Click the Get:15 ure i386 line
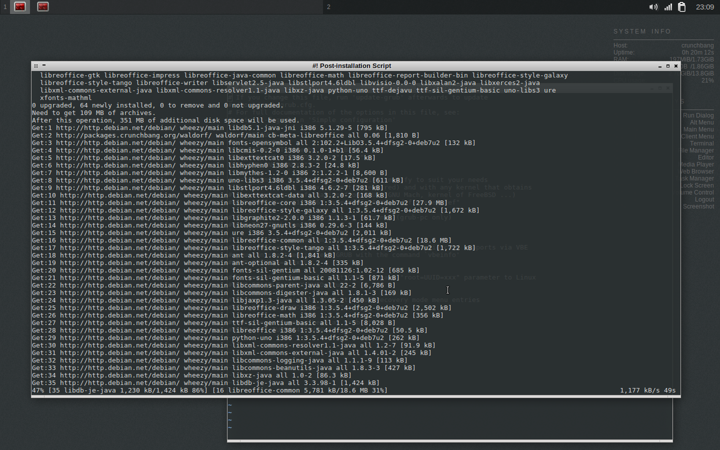This screenshot has height=450, width=720. [x=212, y=233]
